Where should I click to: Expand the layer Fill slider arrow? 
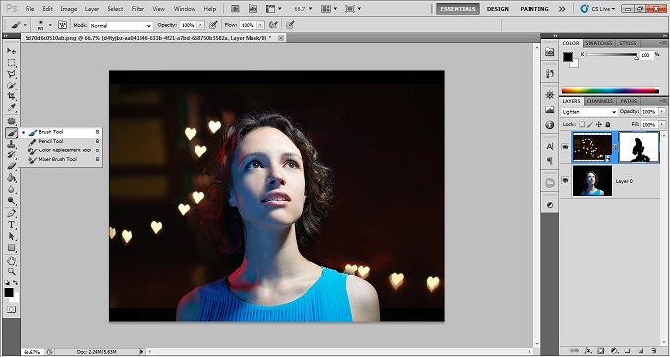(662, 124)
